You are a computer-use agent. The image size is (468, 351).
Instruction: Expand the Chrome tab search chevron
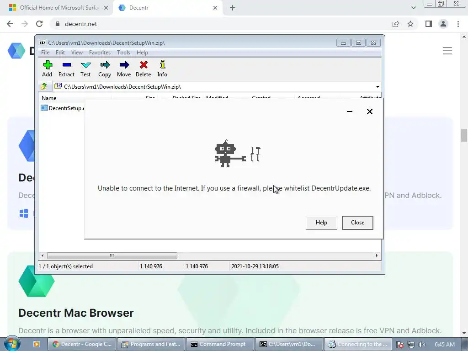tap(413, 8)
